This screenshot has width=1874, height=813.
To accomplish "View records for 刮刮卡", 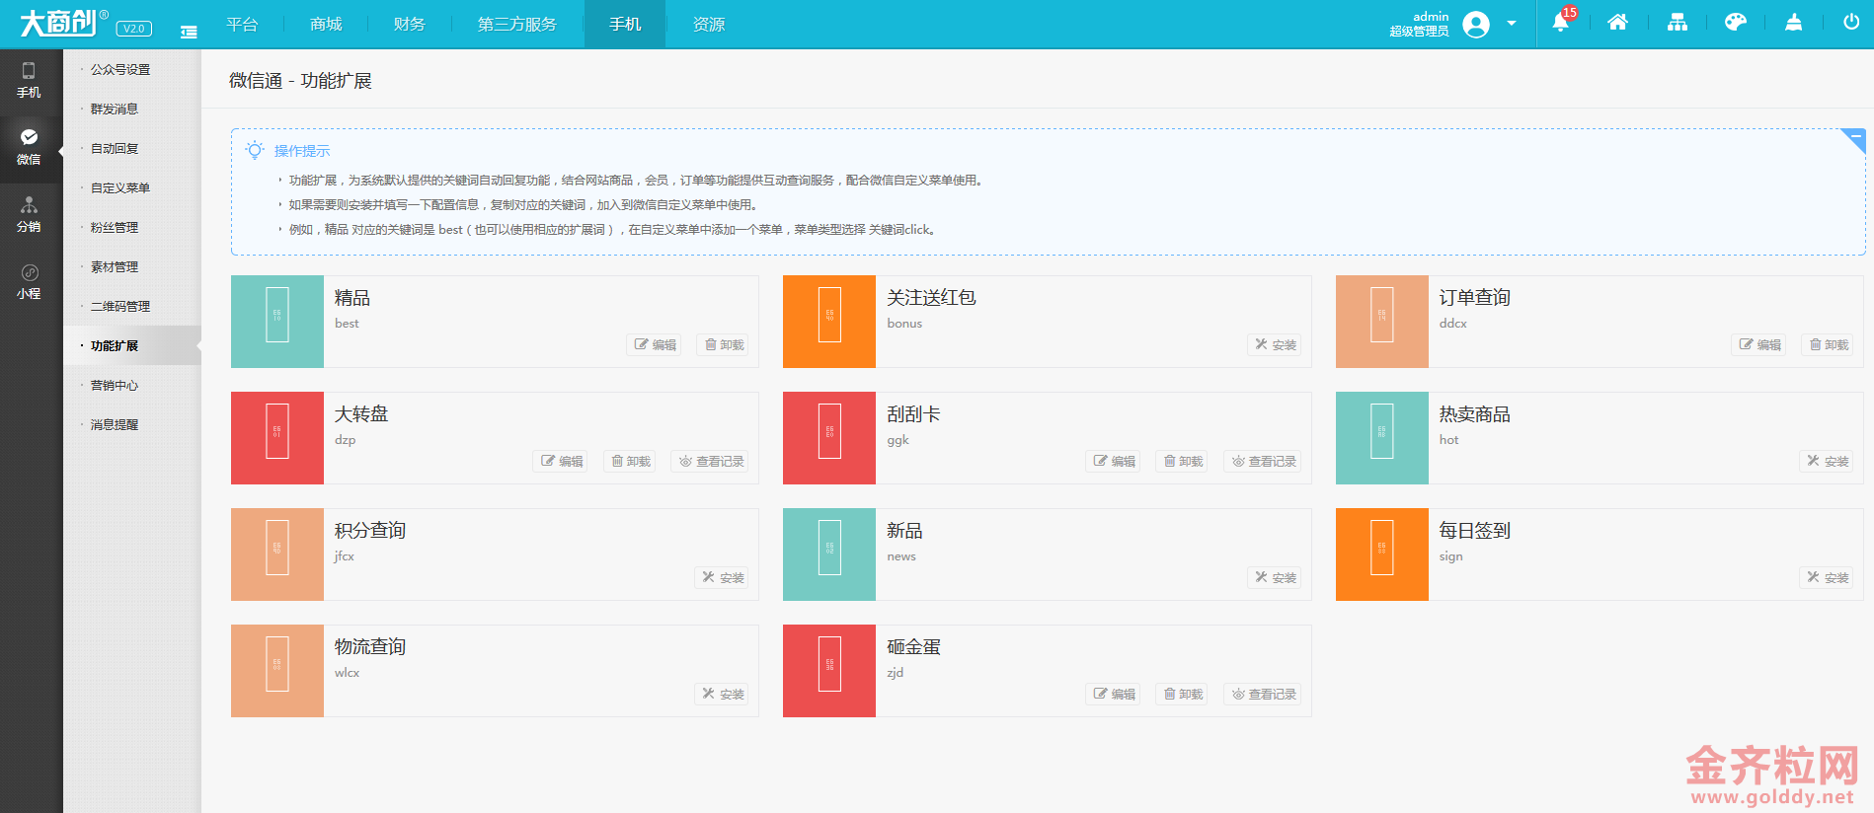I will click(x=1263, y=461).
